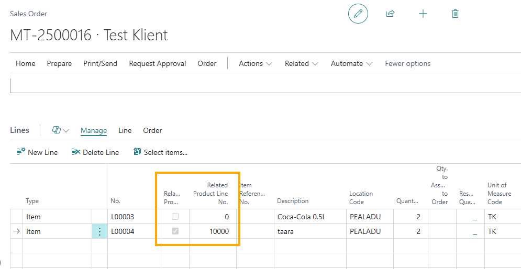This screenshot has height=269, width=521.
Task: Expand the Actions dropdown menu
Action: pyautogui.click(x=256, y=63)
